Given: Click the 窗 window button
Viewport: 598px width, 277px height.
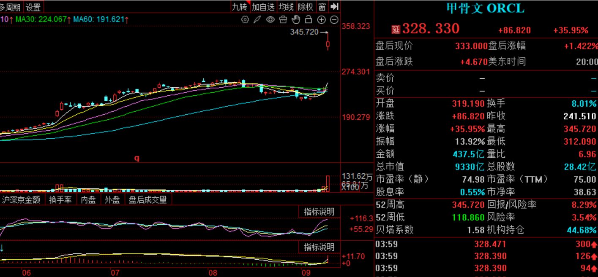Looking at the screenshot, I should [322, 6].
